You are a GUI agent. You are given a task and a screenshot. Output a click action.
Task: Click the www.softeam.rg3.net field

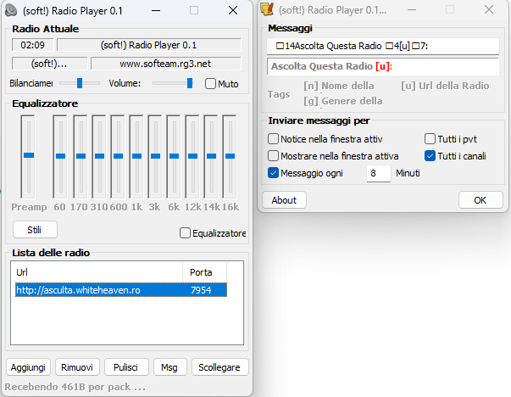tap(165, 64)
